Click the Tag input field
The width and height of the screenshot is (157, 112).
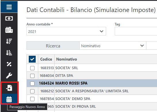pos(136,31)
